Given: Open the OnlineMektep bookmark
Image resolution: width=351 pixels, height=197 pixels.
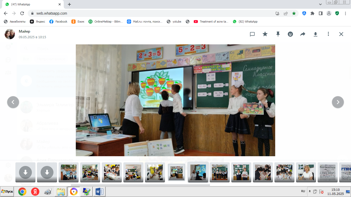Looking at the screenshot, I should [106, 22].
